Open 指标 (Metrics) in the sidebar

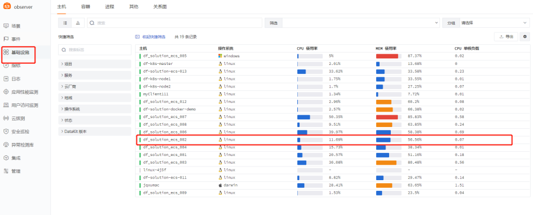16,66
